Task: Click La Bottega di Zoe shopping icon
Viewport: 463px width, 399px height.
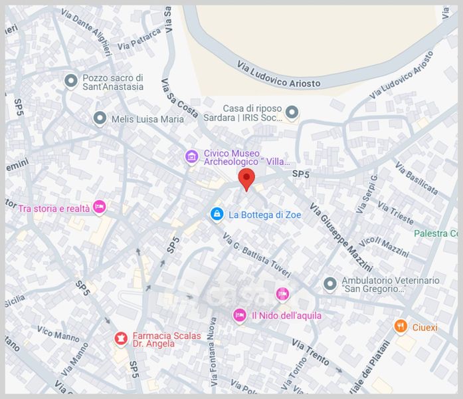Action: [217, 214]
